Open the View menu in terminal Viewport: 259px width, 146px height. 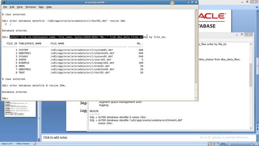20,7
